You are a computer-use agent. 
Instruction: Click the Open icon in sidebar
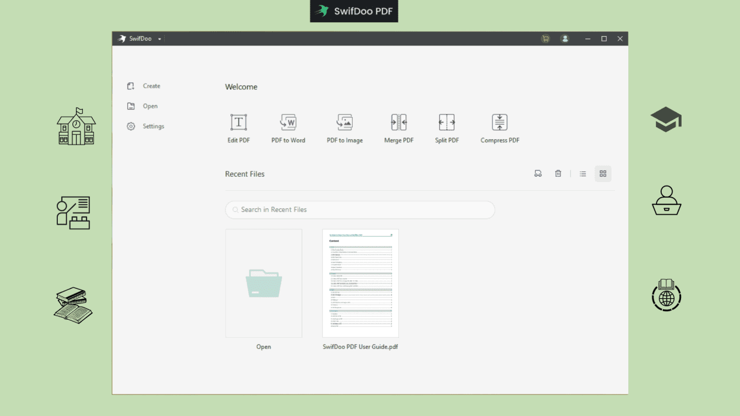[x=131, y=106]
